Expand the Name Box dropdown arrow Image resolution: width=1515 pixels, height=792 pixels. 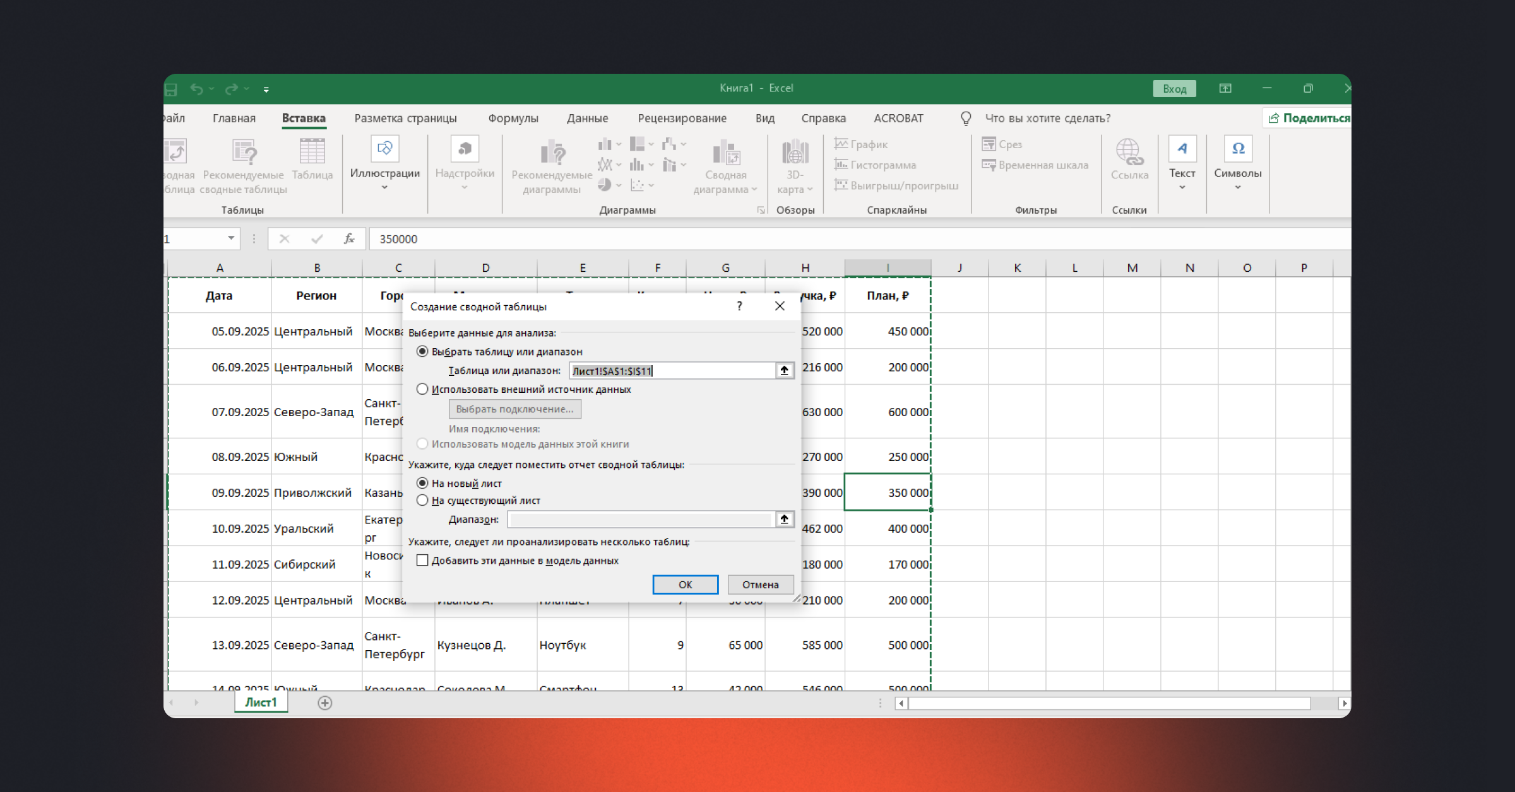(x=231, y=238)
